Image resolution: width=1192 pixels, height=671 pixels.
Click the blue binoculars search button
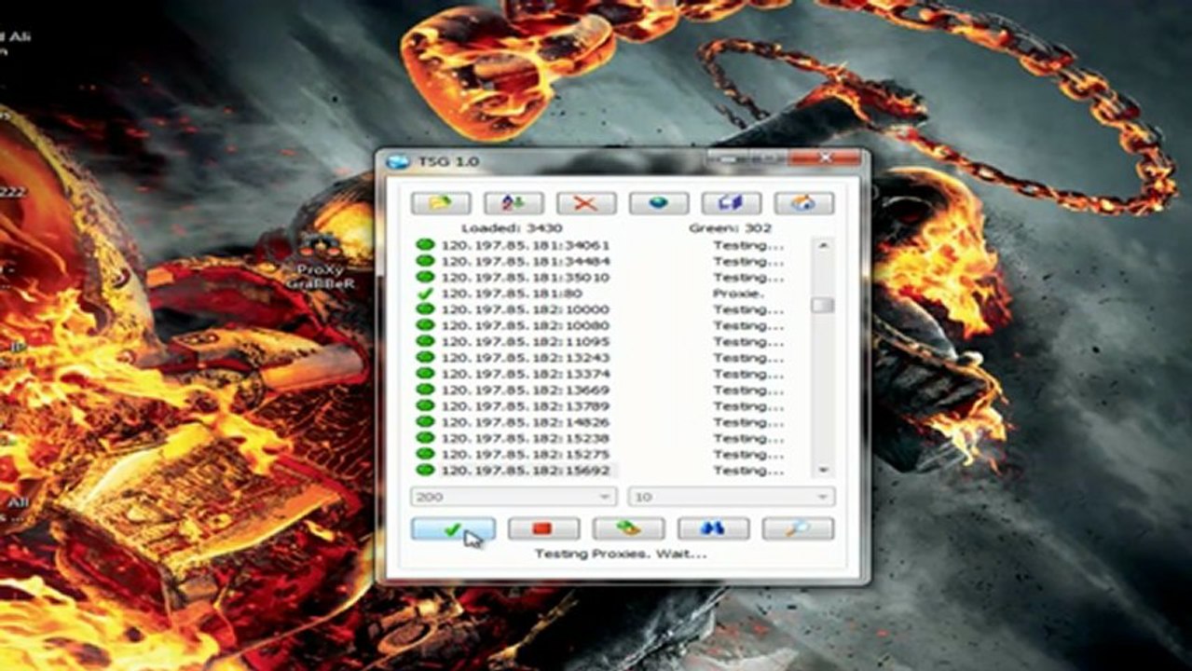pos(713,529)
